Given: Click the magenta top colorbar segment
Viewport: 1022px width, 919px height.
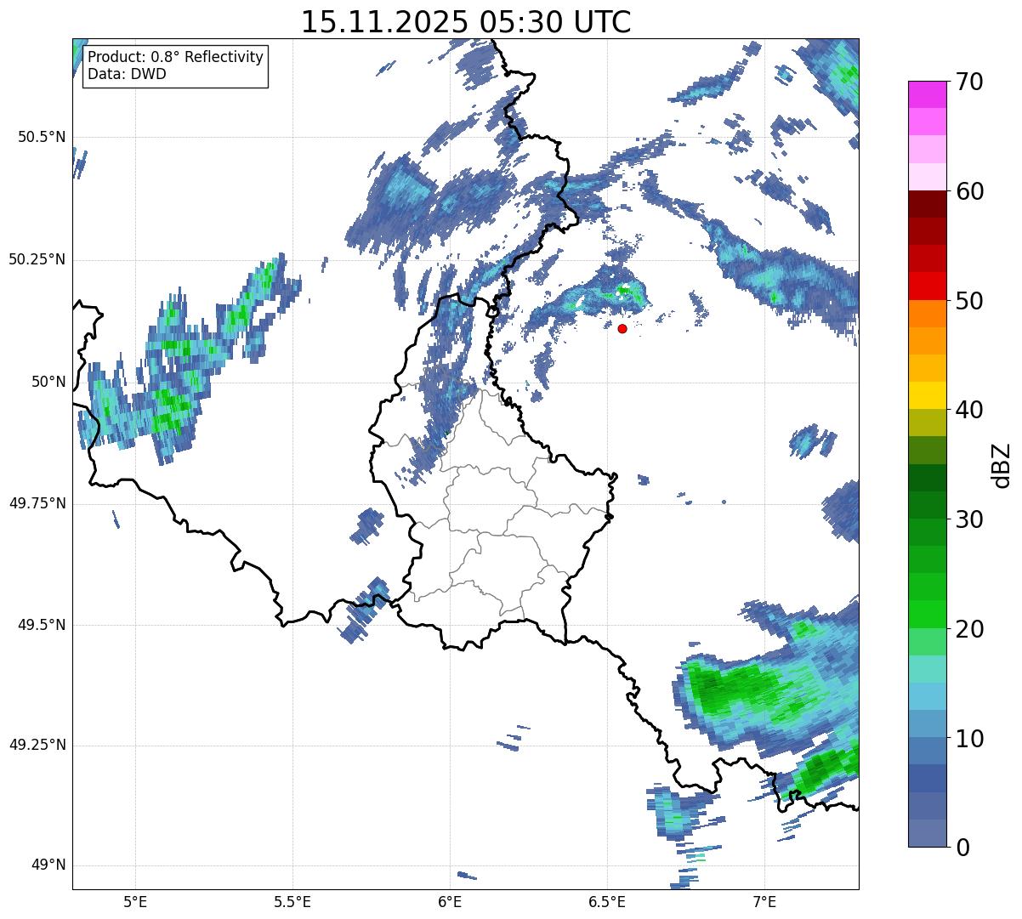Looking at the screenshot, I should point(927,94).
